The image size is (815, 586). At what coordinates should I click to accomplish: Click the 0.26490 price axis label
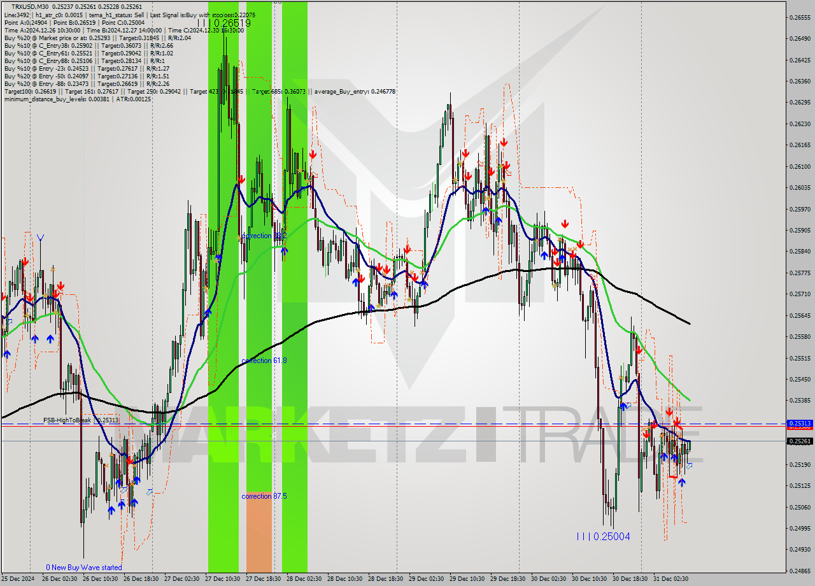point(800,39)
